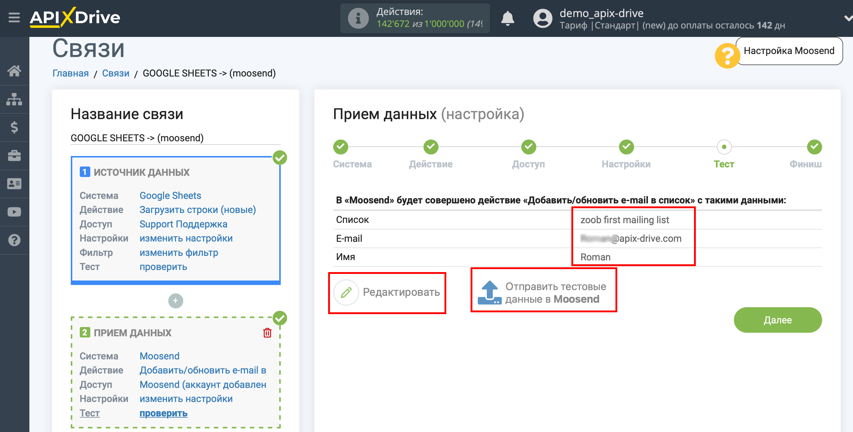Open help question icon in sidebar
853x432 pixels.
click(14, 240)
